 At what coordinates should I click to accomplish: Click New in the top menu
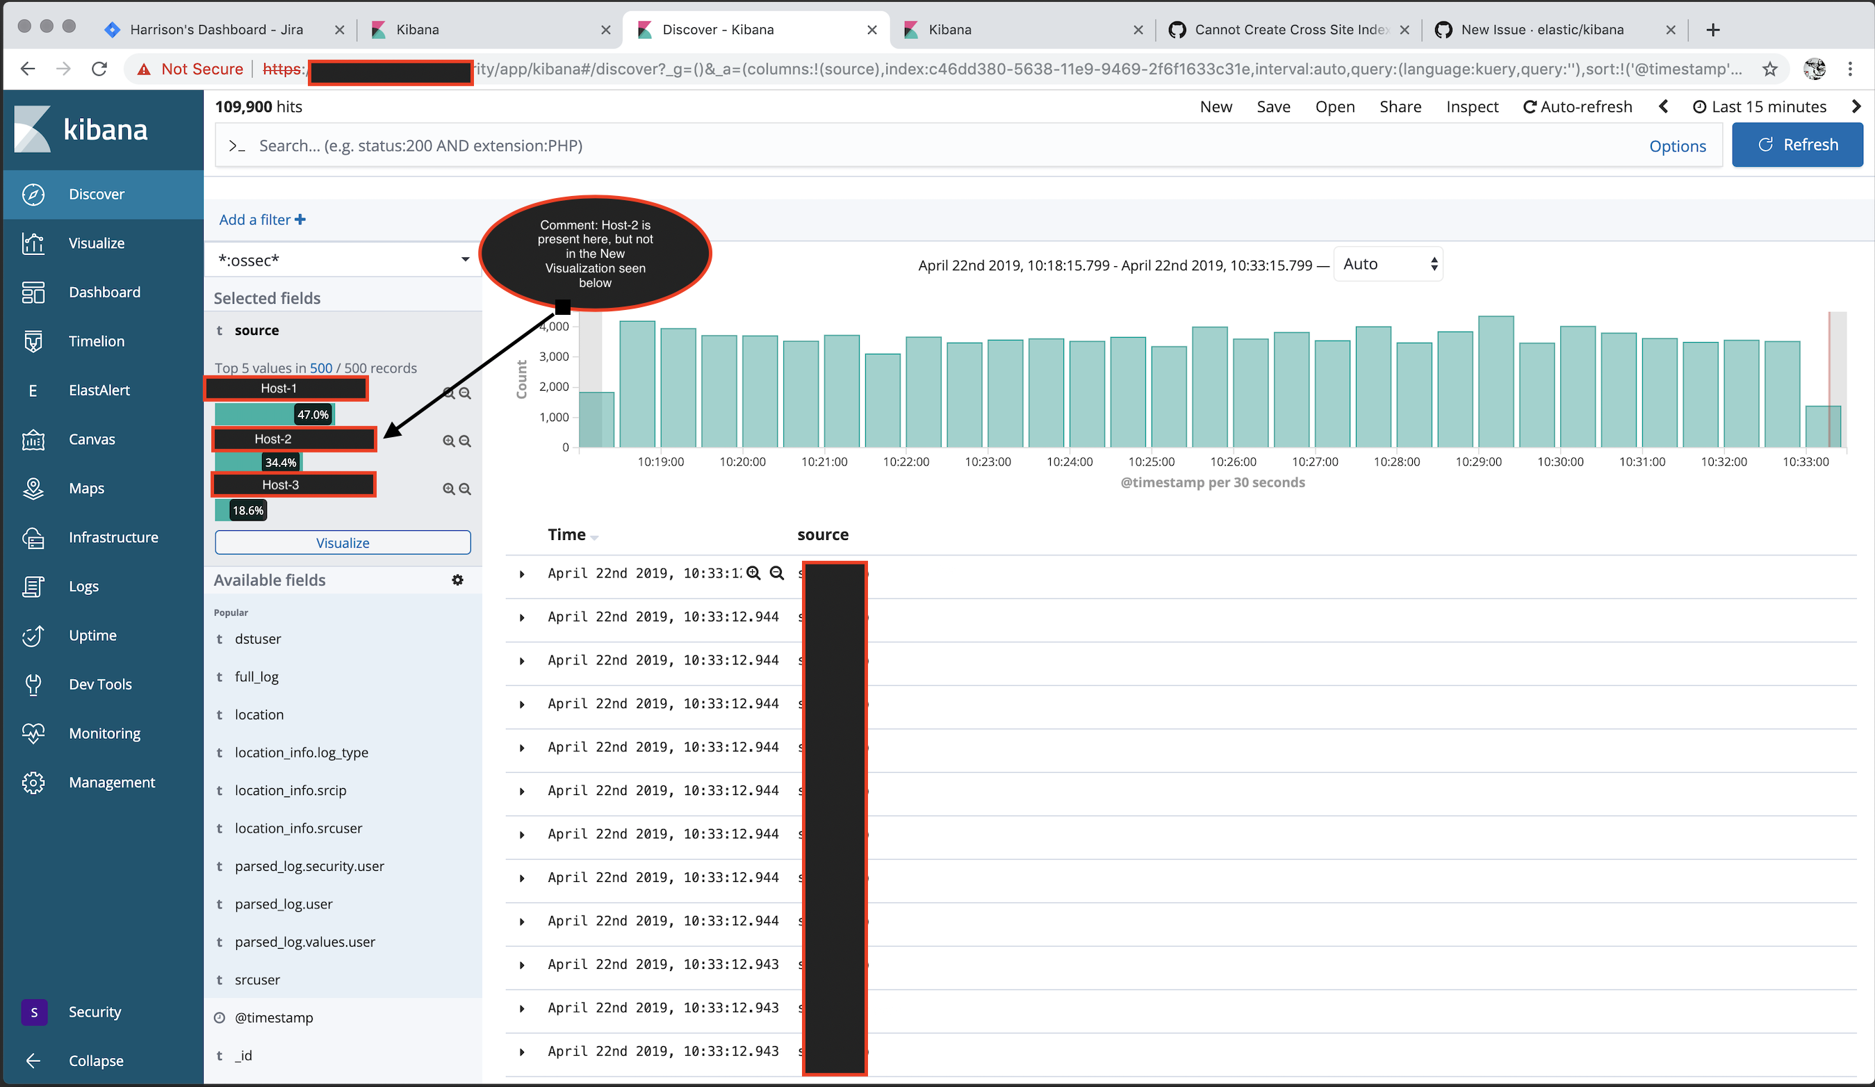[x=1215, y=106]
